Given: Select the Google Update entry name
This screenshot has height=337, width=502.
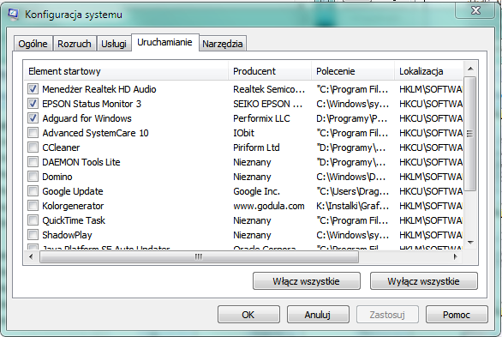Looking at the screenshot, I should [x=73, y=191].
